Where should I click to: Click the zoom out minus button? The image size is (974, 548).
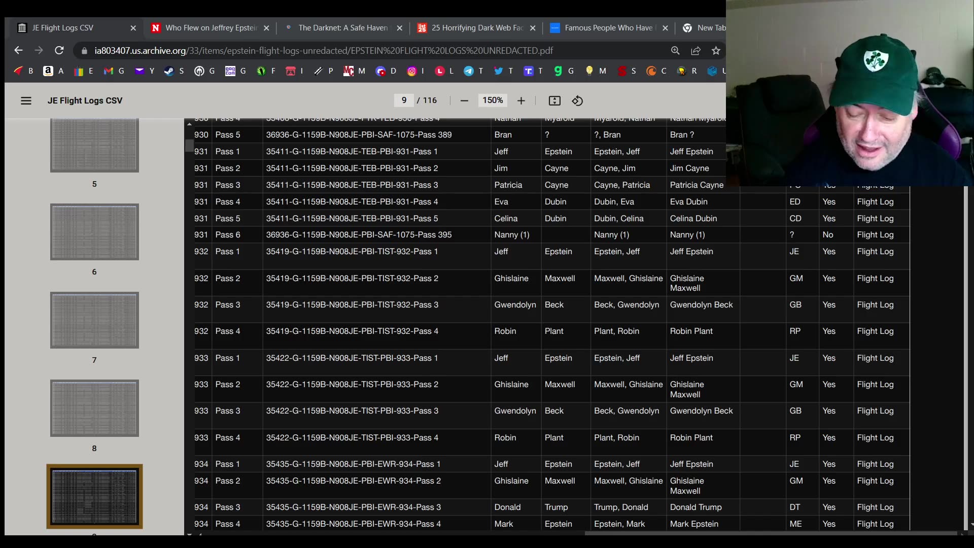[464, 100]
